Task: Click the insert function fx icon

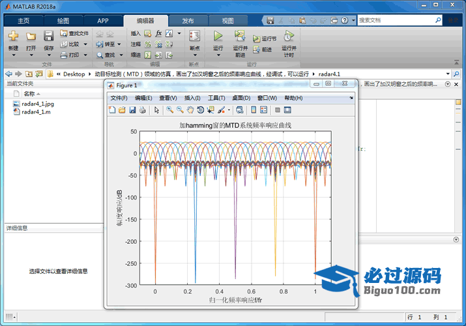Action: pos(159,33)
